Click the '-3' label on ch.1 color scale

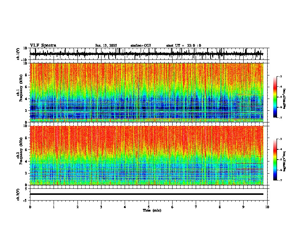(x=280, y=76)
